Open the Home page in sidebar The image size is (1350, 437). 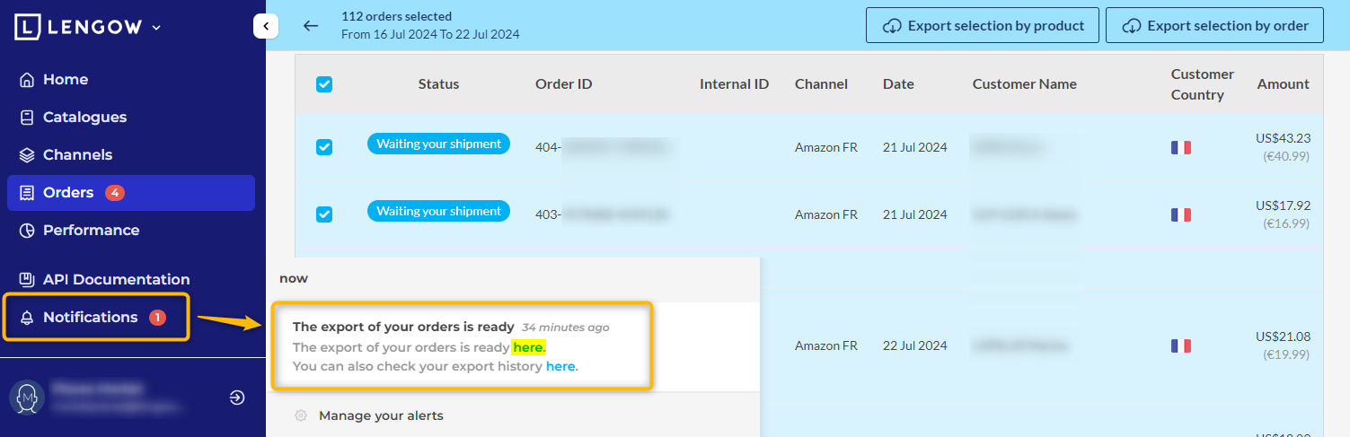pyautogui.click(x=66, y=79)
